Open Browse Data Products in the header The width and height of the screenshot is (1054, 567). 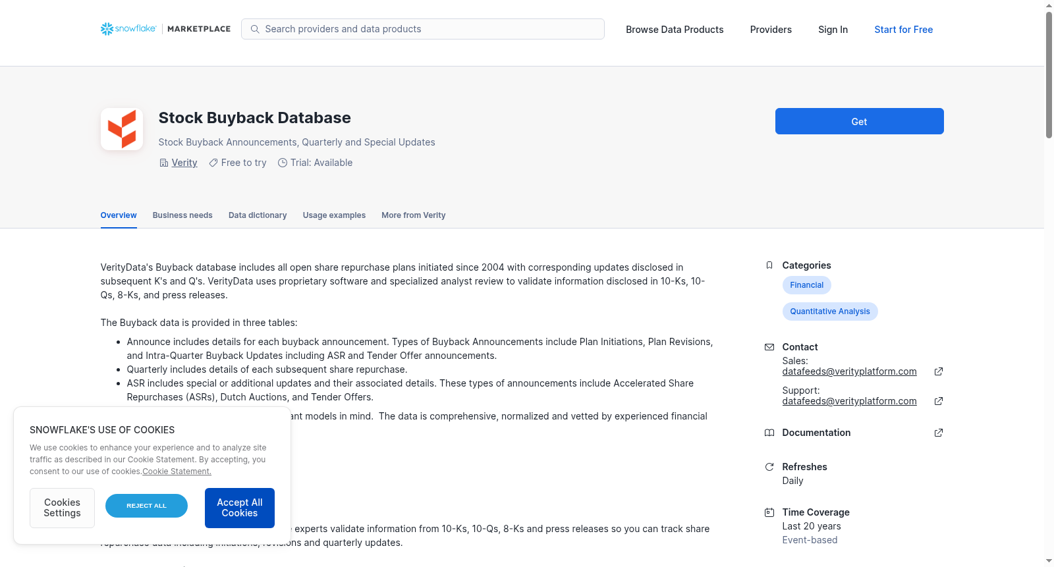[675, 30]
